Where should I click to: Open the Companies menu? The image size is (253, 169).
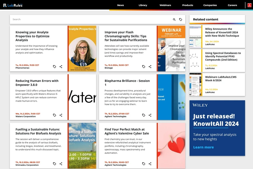tap(210, 5)
